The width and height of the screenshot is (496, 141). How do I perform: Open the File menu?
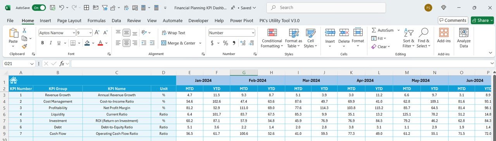10,21
